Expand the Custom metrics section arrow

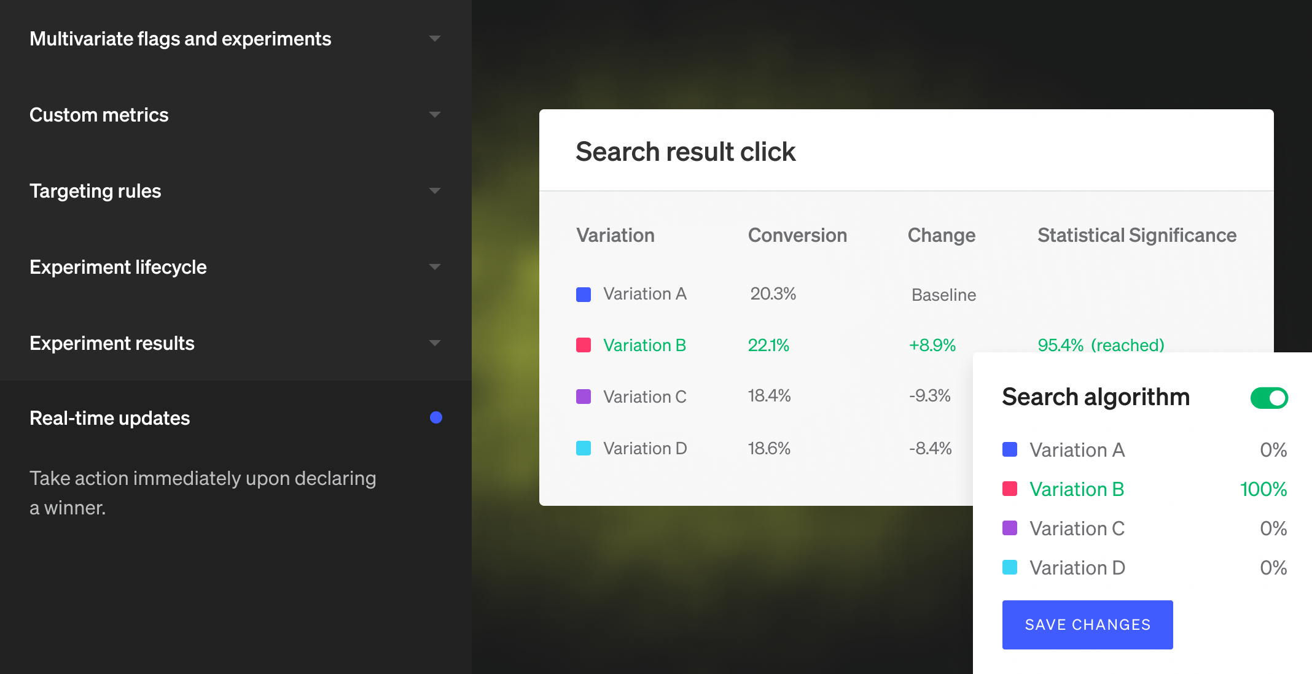[x=435, y=115]
